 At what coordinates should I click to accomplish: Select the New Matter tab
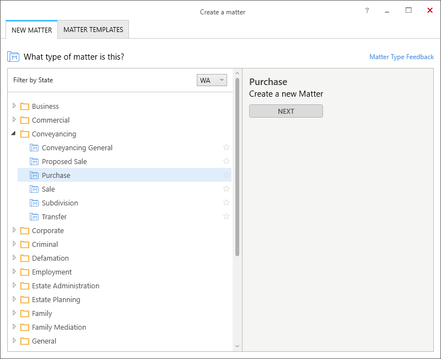click(x=31, y=30)
